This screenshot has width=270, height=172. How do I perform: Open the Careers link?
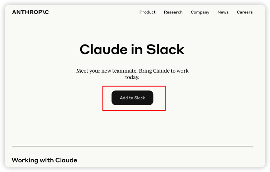click(x=245, y=12)
